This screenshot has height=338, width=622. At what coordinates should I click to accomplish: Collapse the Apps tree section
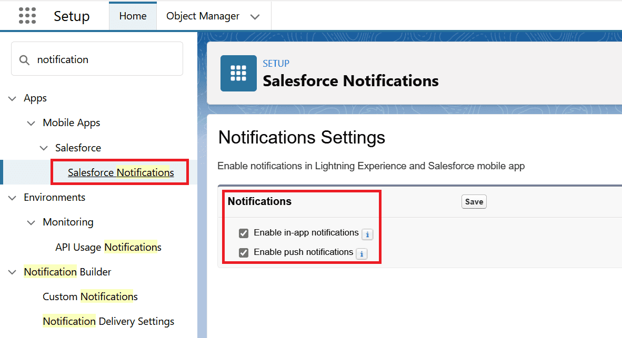12,98
